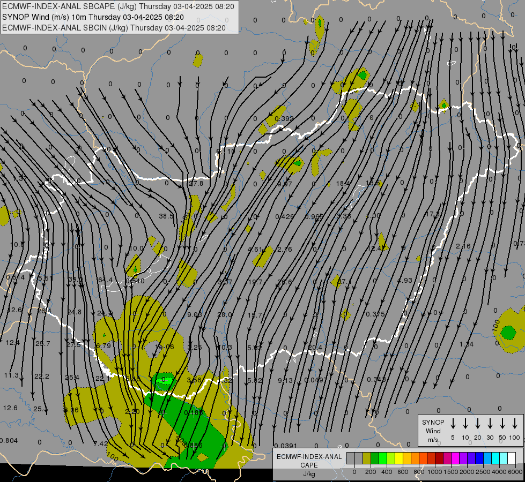Pick the white swatch at 6000 J/kg

(512, 458)
